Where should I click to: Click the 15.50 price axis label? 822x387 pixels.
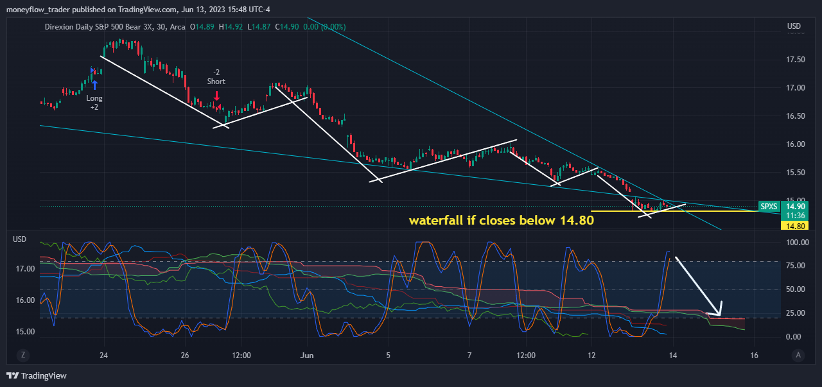[x=796, y=173]
